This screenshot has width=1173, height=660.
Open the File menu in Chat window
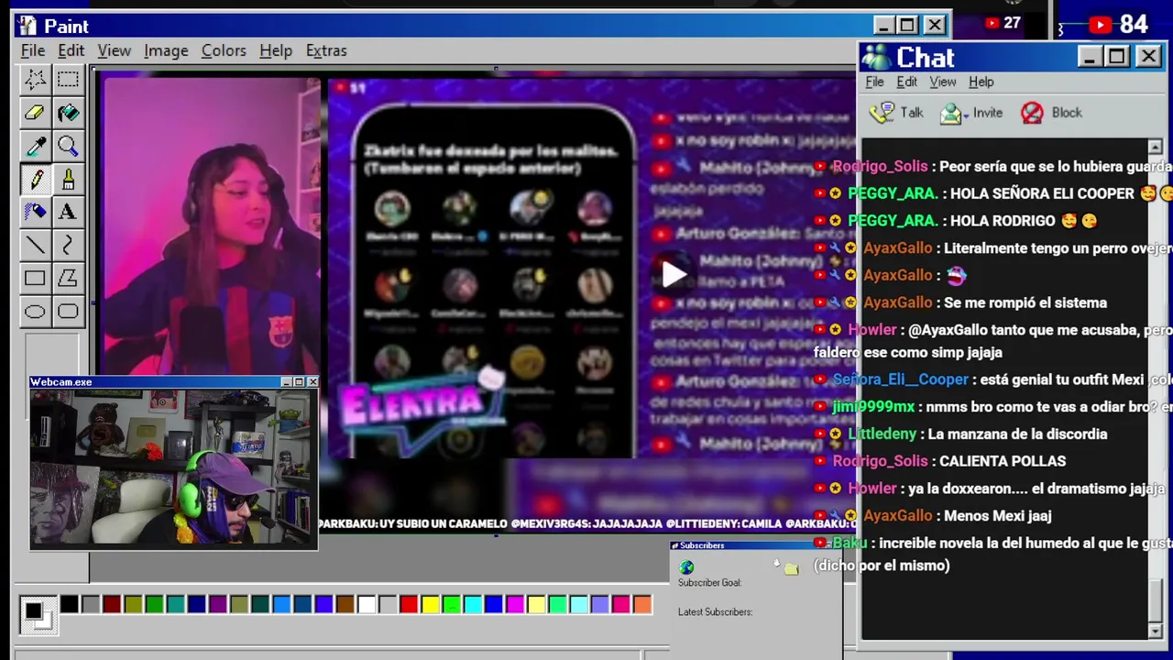tap(874, 82)
